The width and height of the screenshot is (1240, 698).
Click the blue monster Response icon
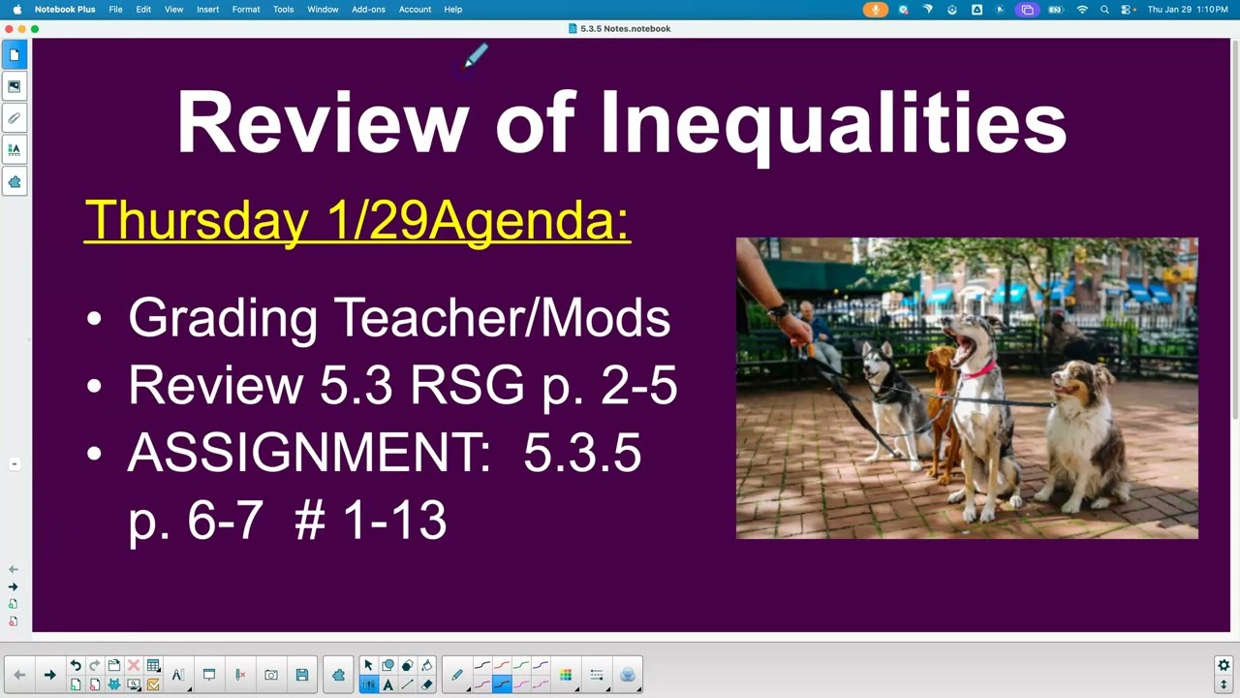point(114,684)
